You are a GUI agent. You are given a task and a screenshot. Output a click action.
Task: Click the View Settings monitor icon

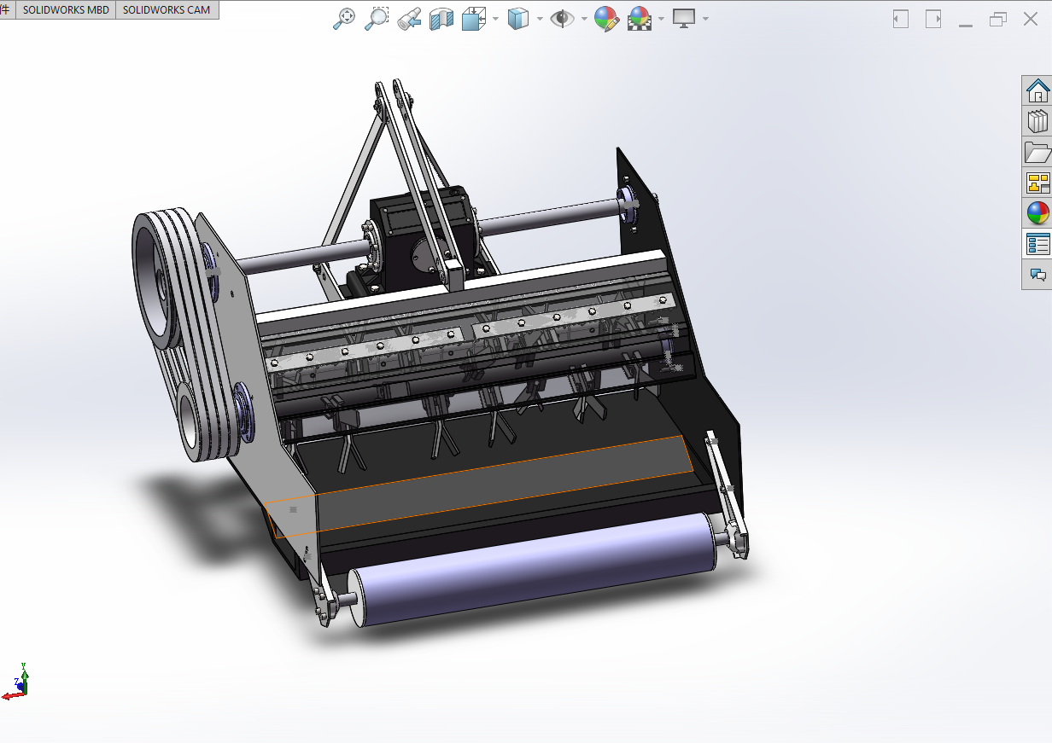tap(684, 19)
